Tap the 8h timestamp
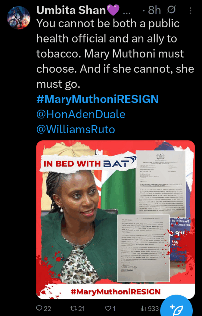202x316 pixels. (x=154, y=10)
